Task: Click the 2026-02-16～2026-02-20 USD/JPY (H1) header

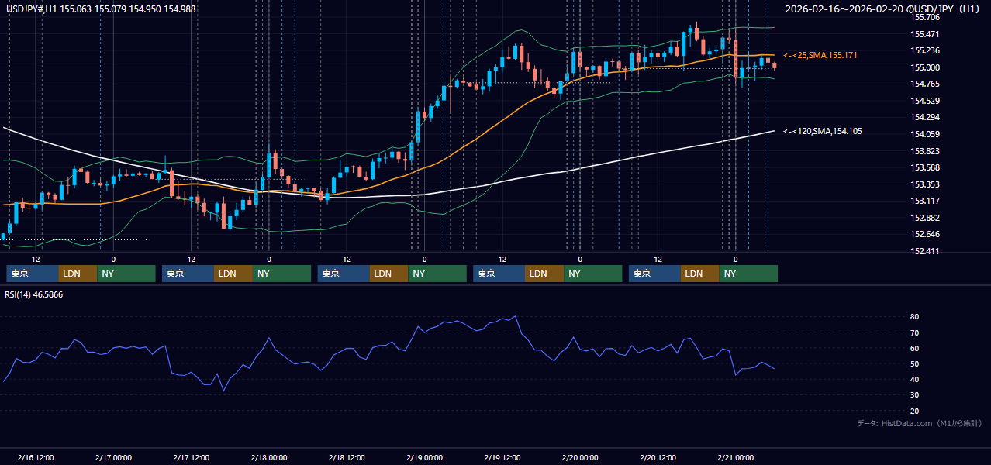Action: click(882, 9)
